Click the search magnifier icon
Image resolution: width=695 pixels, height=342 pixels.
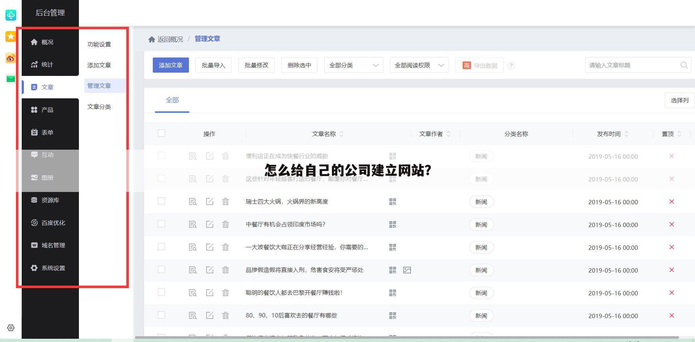click(684, 65)
